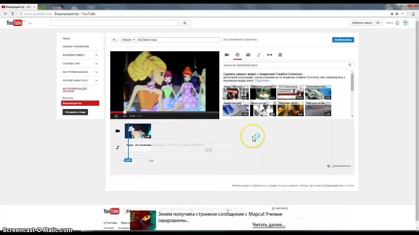Expand the СООБЩЕСТВО section
The height and width of the screenshot is (235, 419).
tap(80, 63)
